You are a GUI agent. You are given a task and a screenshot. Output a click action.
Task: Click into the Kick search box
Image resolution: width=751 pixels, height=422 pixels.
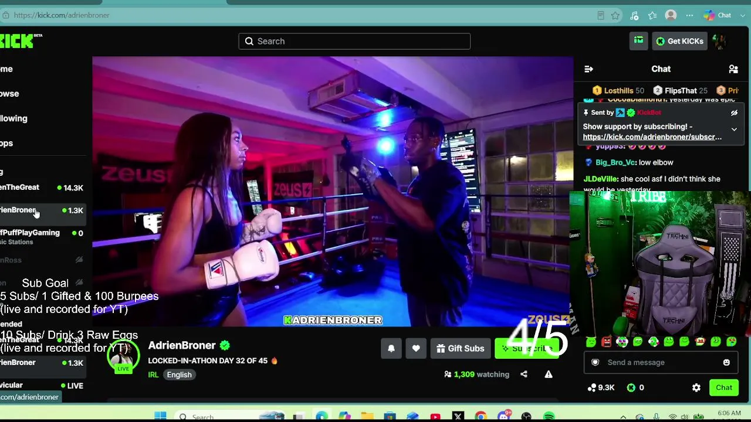[354, 41]
